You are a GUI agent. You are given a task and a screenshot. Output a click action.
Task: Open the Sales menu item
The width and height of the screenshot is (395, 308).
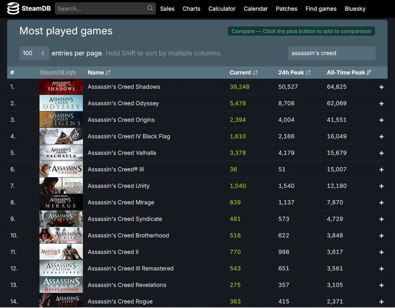167,9
